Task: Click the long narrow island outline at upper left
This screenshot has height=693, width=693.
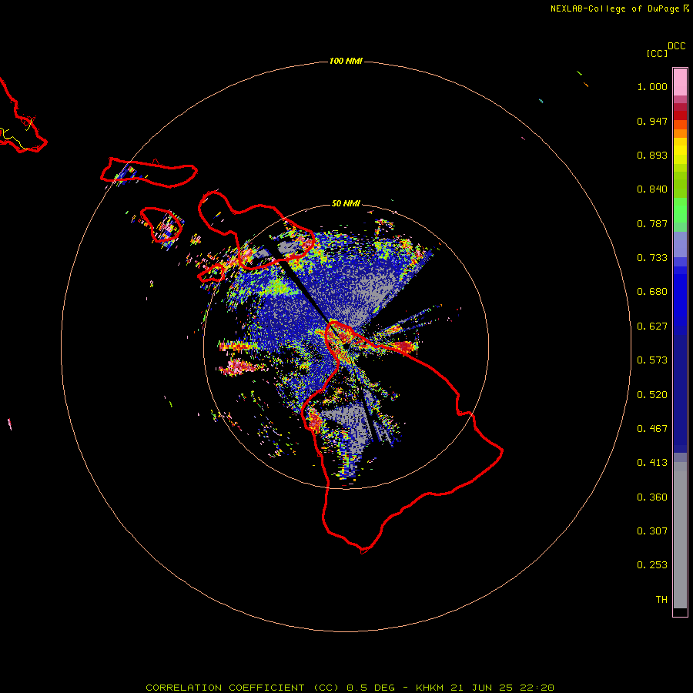Action: [x=149, y=172]
